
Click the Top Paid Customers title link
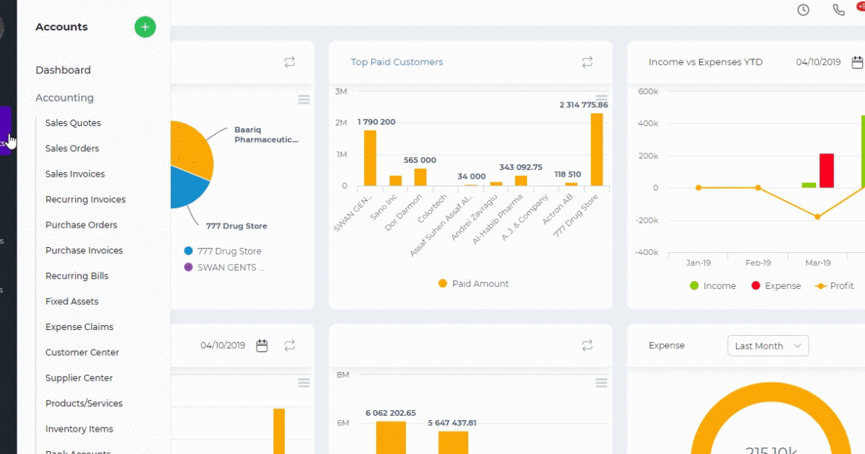click(x=397, y=63)
